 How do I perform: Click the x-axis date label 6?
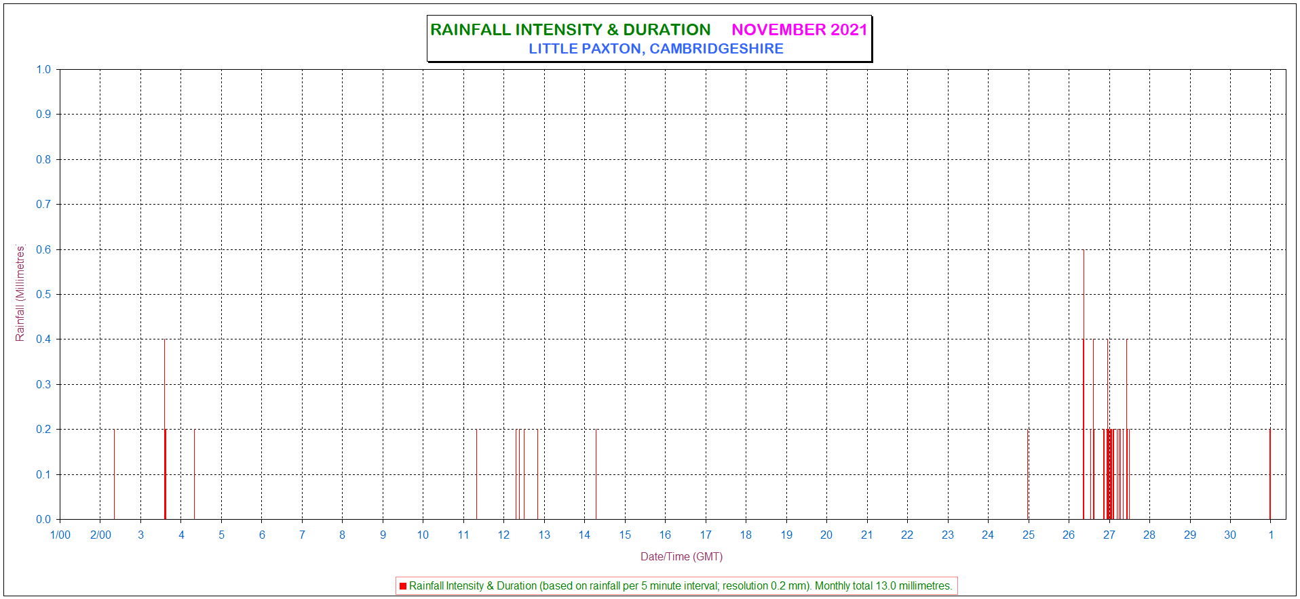click(x=262, y=535)
